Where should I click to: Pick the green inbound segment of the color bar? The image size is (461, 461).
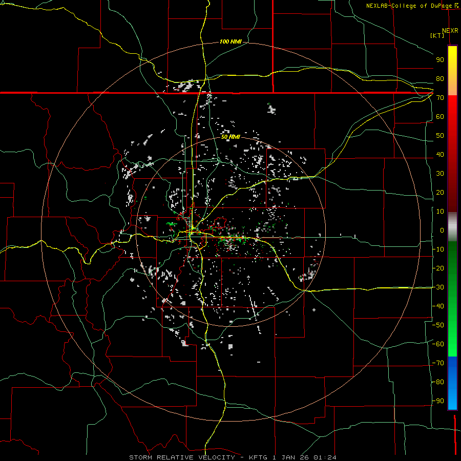point(452,299)
